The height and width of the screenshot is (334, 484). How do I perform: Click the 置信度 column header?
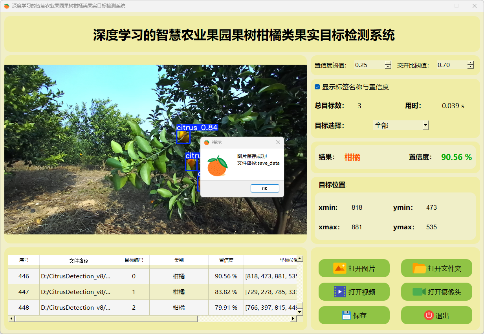[x=226, y=260]
